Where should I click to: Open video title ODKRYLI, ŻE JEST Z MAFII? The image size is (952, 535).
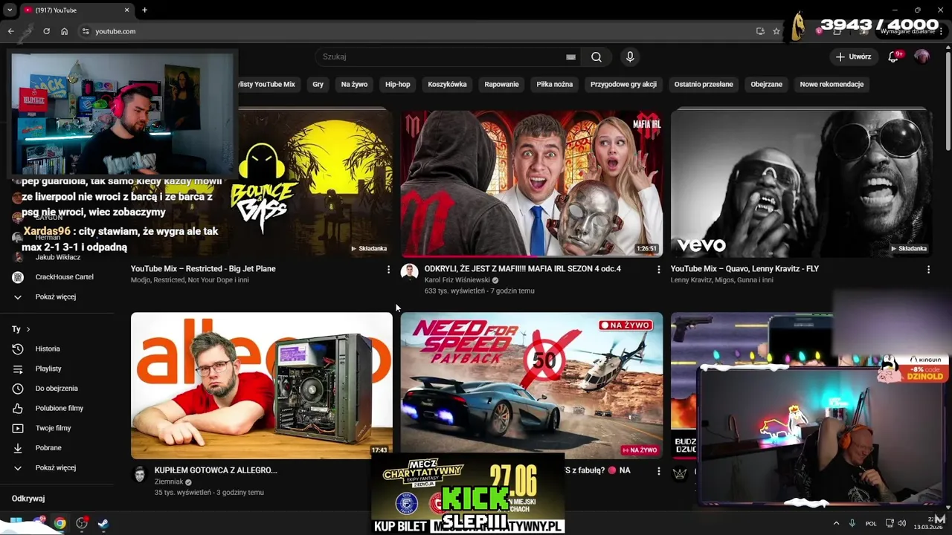pos(522,269)
